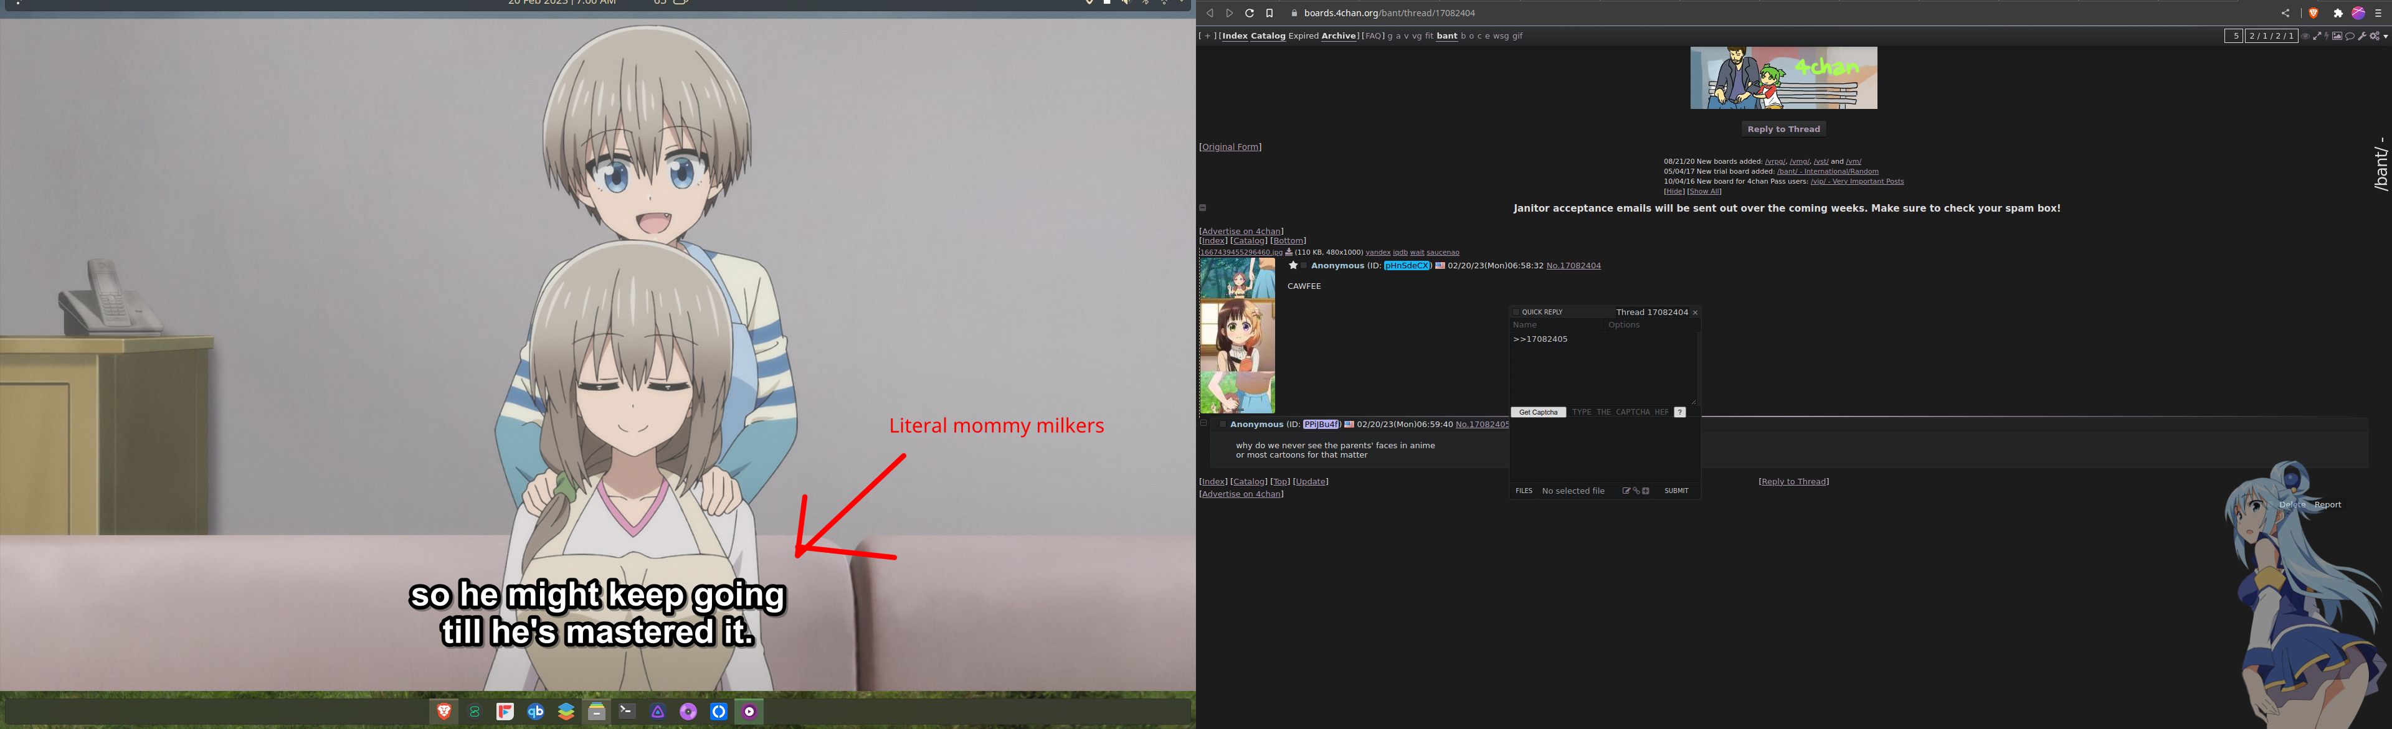The image size is (2392, 729).
Task: Expand the header dropdown arrow menu
Action: point(2386,36)
